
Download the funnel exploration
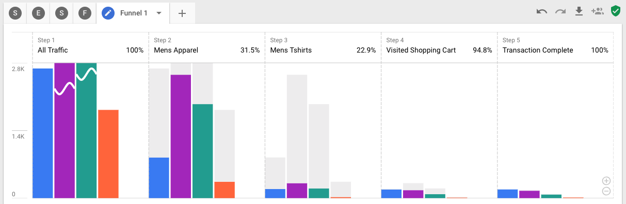click(x=579, y=11)
